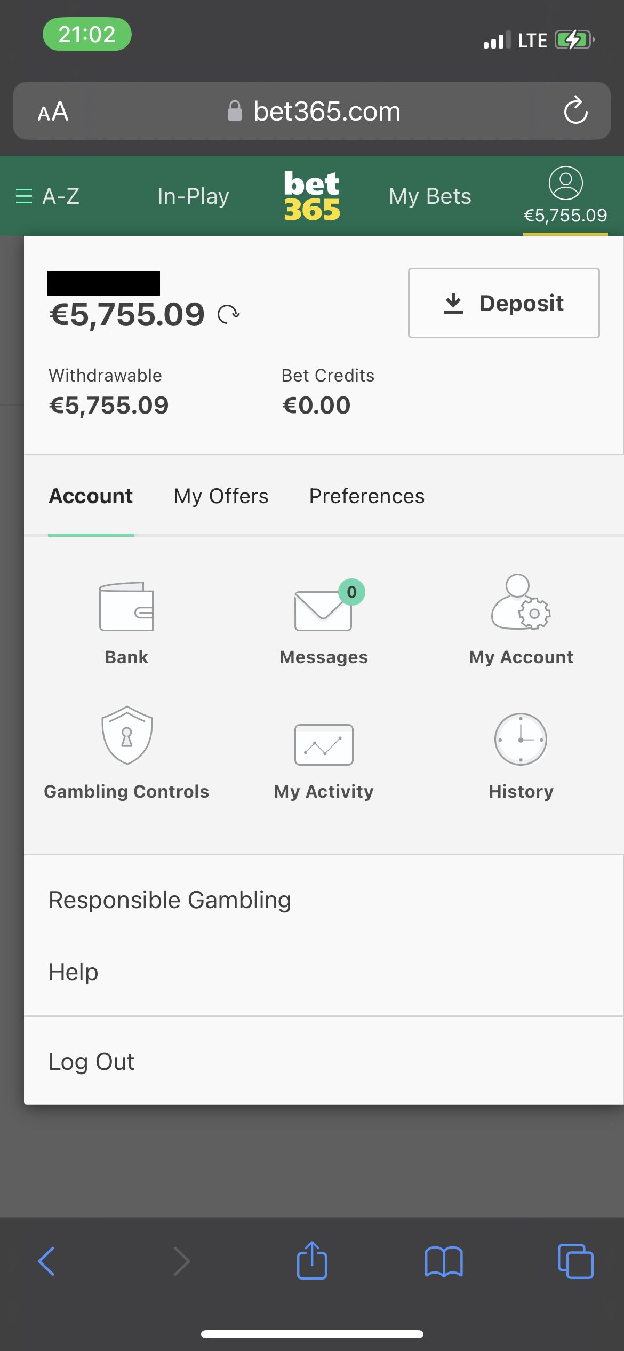Switch to My Offers tab
The width and height of the screenshot is (624, 1351).
click(x=221, y=496)
